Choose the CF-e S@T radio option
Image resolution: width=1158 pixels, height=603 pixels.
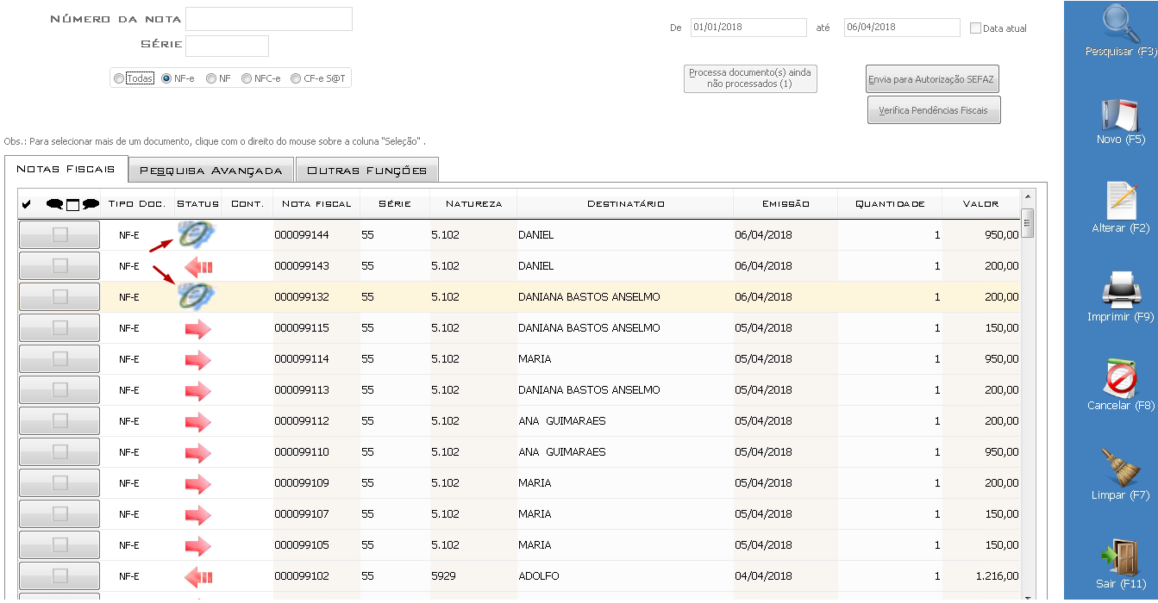click(x=296, y=78)
